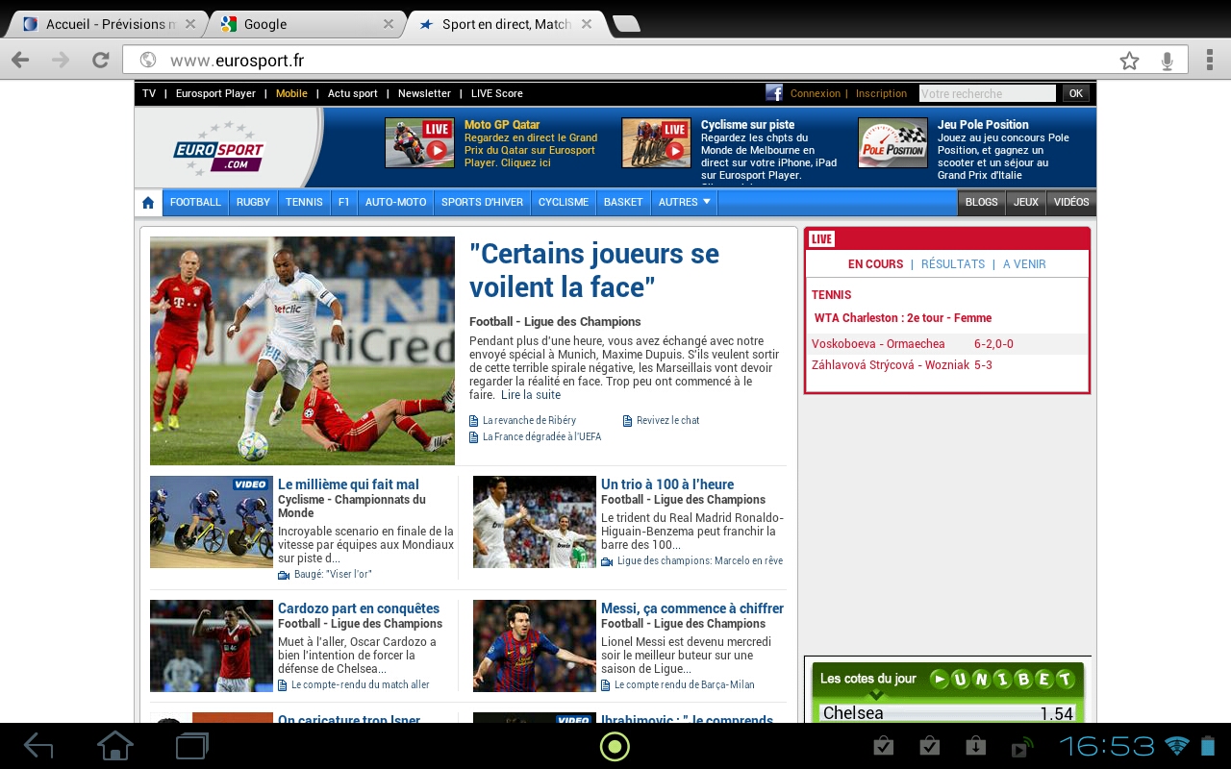This screenshot has height=769, width=1231.
Task: Select the EN COURS live tab
Action: (x=875, y=264)
